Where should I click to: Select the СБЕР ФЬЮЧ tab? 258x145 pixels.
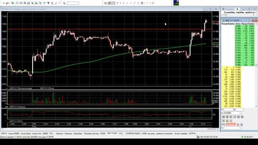(x=112, y=133)
